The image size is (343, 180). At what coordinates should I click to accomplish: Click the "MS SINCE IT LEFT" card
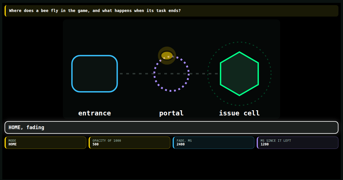[298, 143]
